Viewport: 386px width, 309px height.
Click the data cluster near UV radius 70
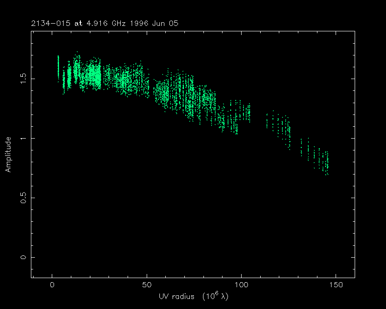click(184, 93)
